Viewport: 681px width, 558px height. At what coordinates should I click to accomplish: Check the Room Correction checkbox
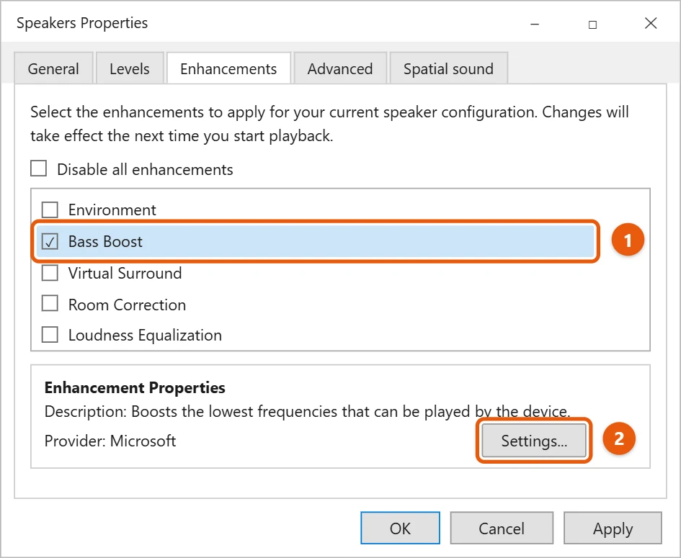50,304
